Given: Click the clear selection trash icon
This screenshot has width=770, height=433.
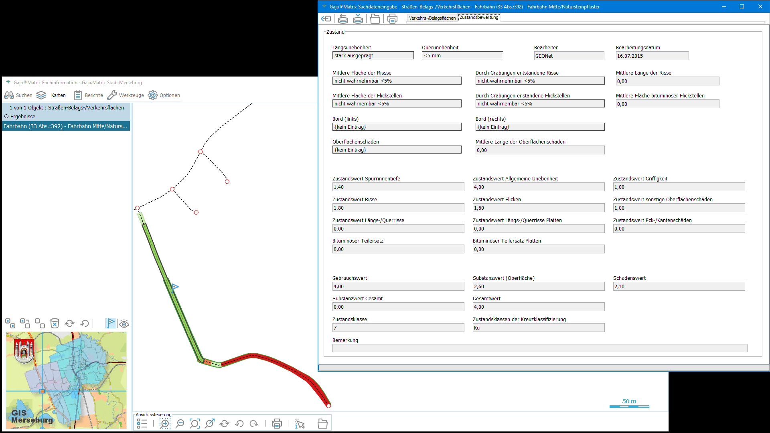Looking at the screenshot, I should point(55,323).
